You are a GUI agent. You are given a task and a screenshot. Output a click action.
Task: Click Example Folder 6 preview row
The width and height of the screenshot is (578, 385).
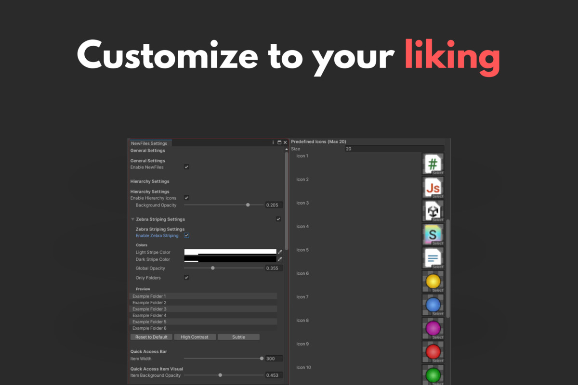(203, 328)
